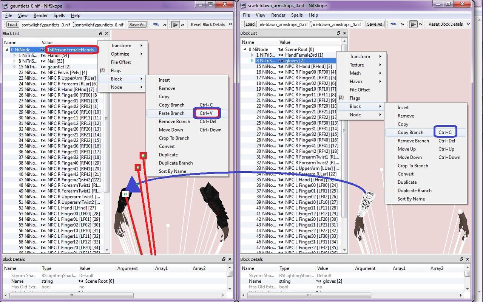Click Save As in gauntlets_0.nif window
The image size is (483, 302).
tap(137, 25)
